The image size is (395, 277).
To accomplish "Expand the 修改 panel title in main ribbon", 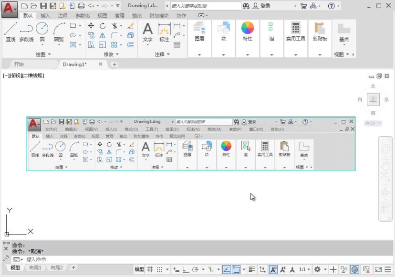I will click(111, 54).
